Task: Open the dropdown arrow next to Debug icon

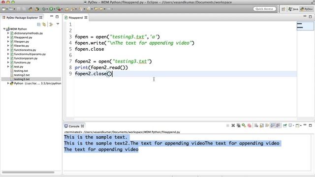Action: point(47,9)
